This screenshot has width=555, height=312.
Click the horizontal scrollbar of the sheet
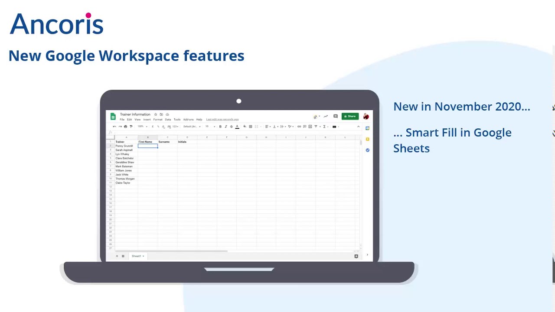170,251
